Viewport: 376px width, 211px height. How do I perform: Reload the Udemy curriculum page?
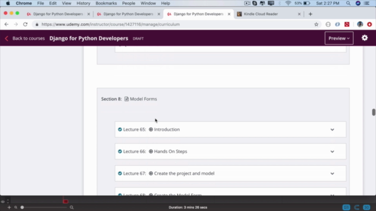click(25, 25)
